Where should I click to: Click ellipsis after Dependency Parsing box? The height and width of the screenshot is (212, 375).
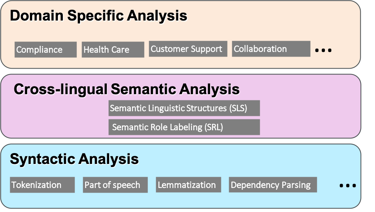pos(348,186)
